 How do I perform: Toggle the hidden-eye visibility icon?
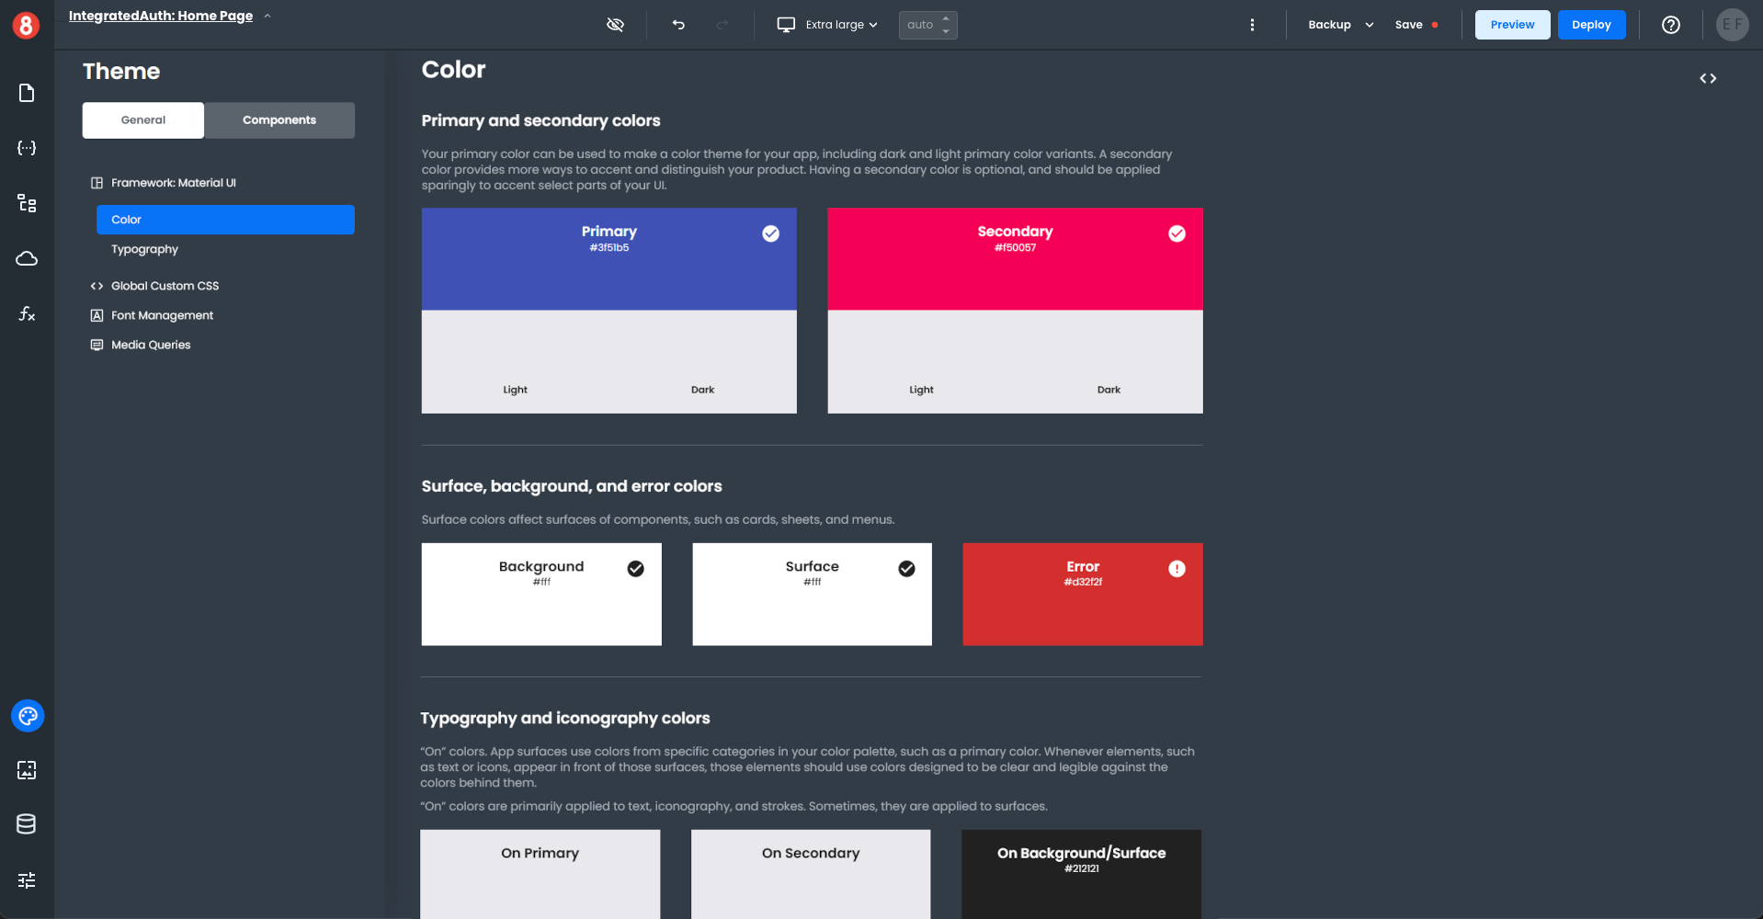point(615,25)
